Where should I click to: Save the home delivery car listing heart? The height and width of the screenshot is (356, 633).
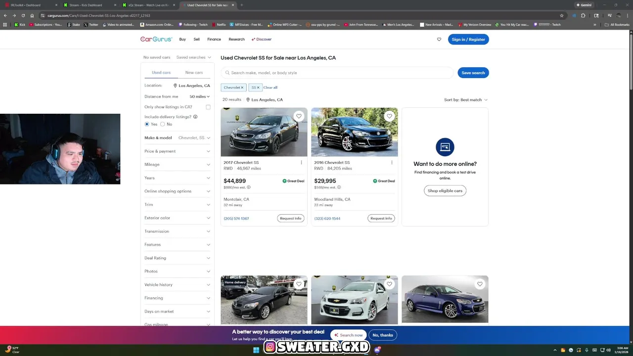(x=299, y=284)
